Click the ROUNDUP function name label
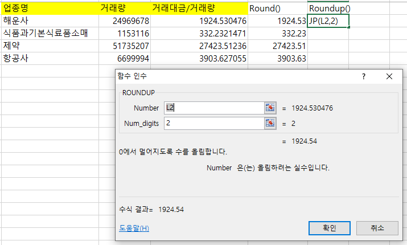Screen dimensions: 407x245 click(x=138, y=93)
